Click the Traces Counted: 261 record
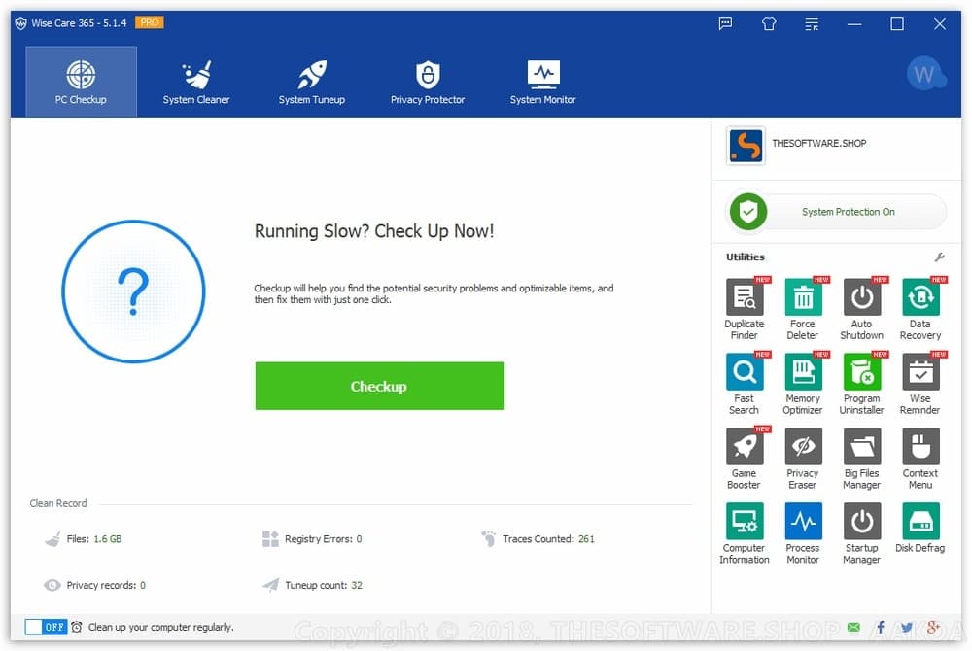 coord(538,539)
